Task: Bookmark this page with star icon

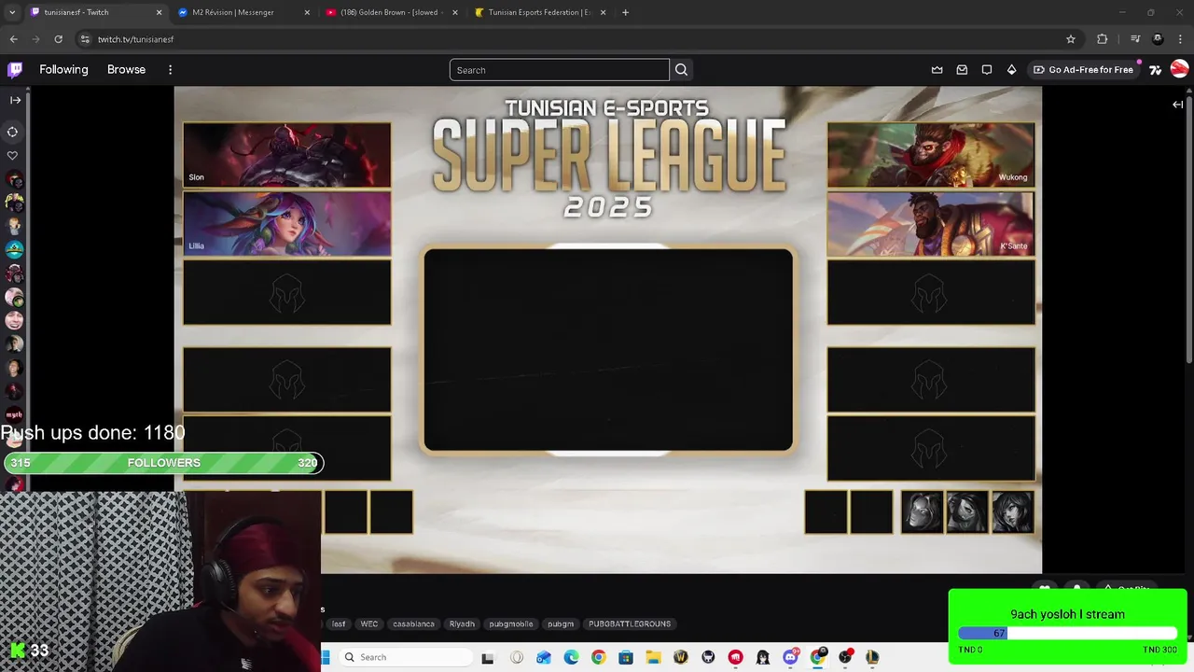Action: (x=1071, y=39)
